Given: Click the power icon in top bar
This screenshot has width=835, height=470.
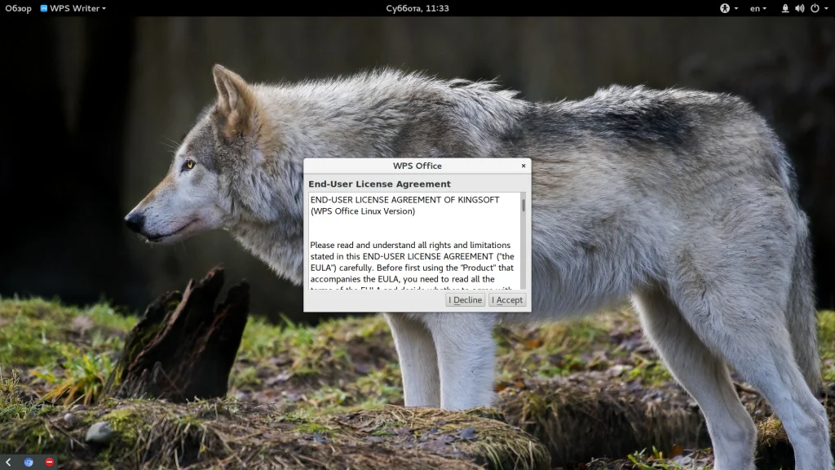Looking at the screenshot, I should point(815,8).
